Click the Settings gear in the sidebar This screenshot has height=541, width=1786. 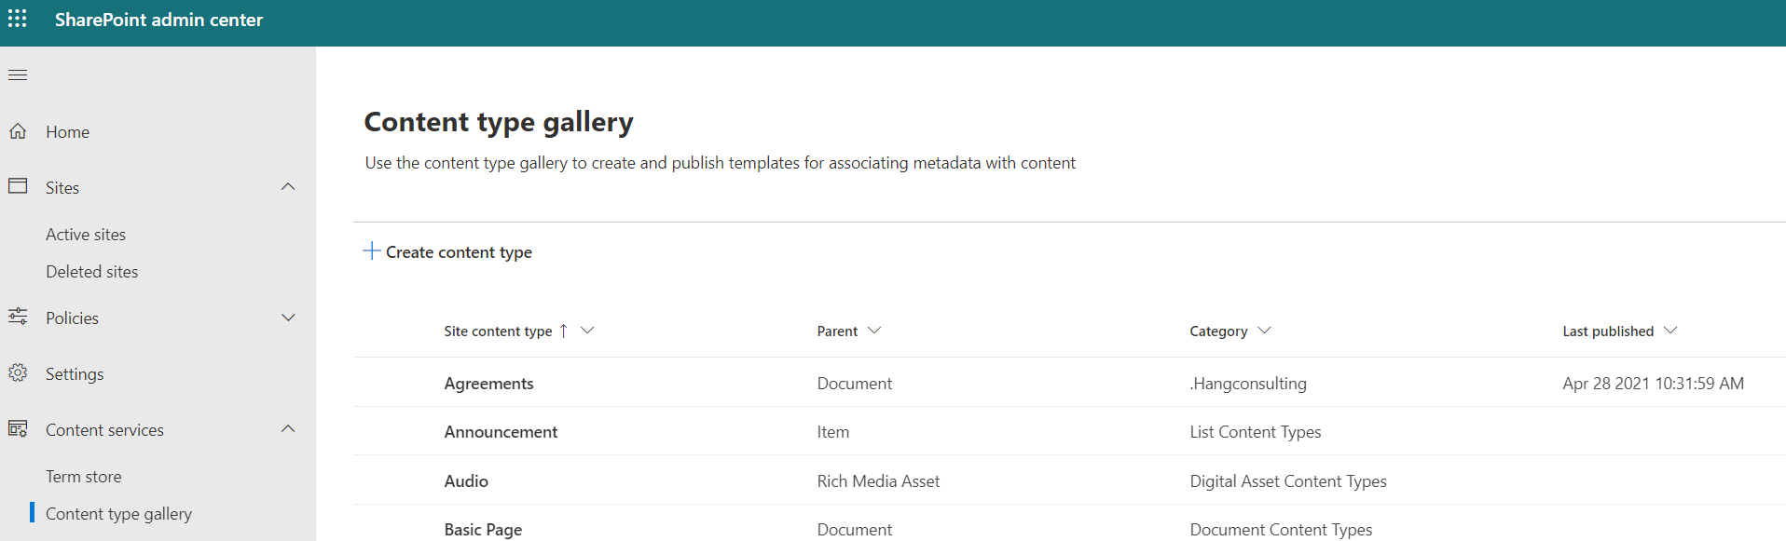click(x=17, y=373)
